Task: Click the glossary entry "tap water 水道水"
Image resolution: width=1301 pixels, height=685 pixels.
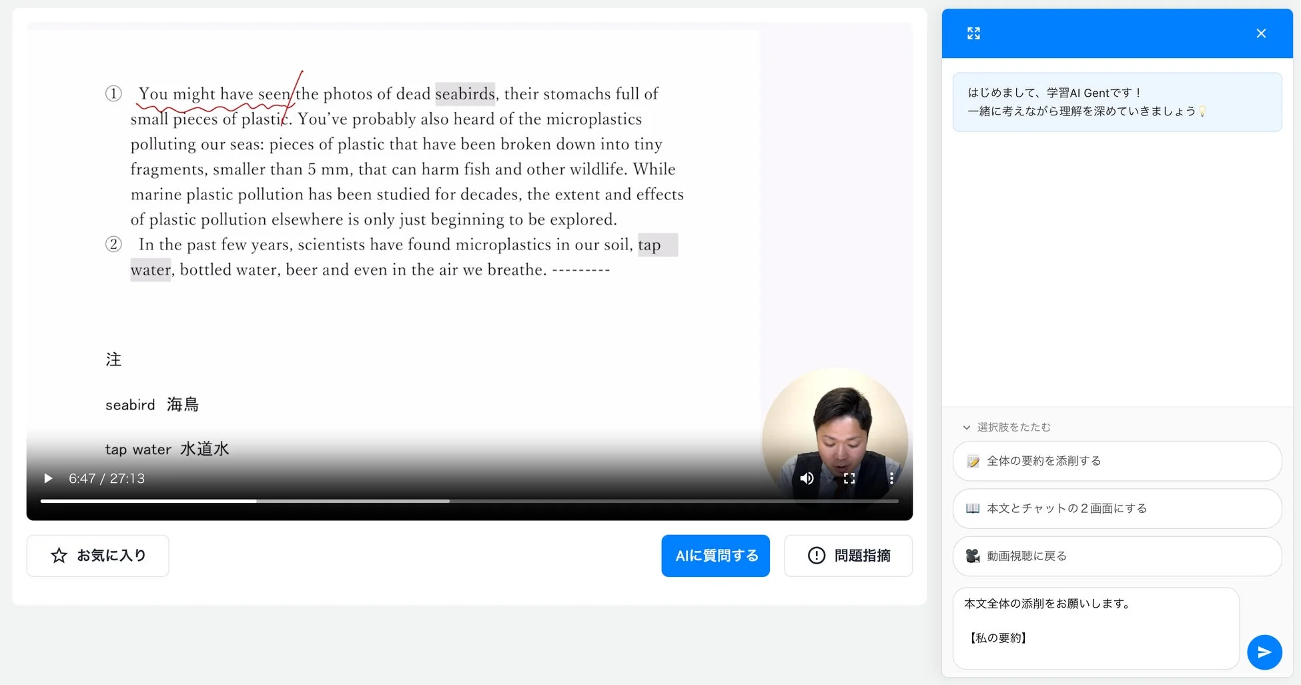Action: tap(167, 449)
